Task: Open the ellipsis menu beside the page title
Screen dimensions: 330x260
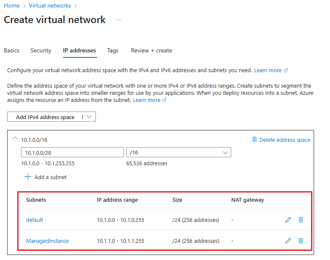Action: click(x=119, y=20)
